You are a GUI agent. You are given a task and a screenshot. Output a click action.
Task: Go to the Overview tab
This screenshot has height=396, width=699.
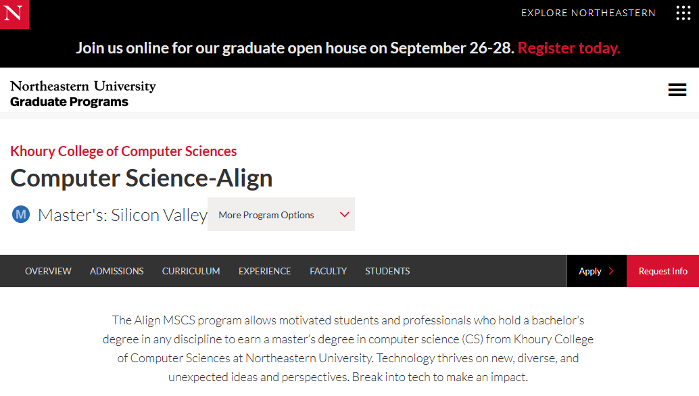coord(48,271)
